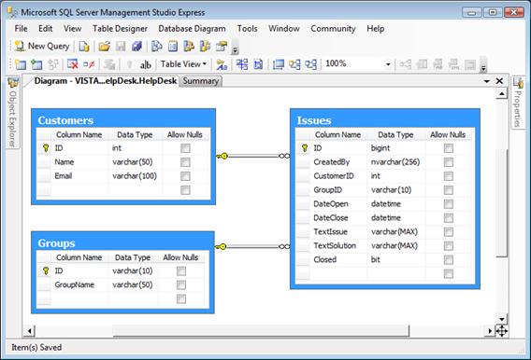
Task: Open the Tools menu
Action: pyautogui.click(x=247, y=29)
